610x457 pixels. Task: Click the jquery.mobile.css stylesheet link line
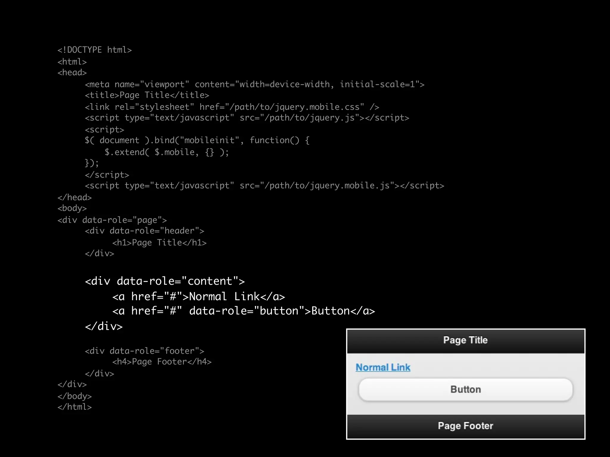coord(232,107)
